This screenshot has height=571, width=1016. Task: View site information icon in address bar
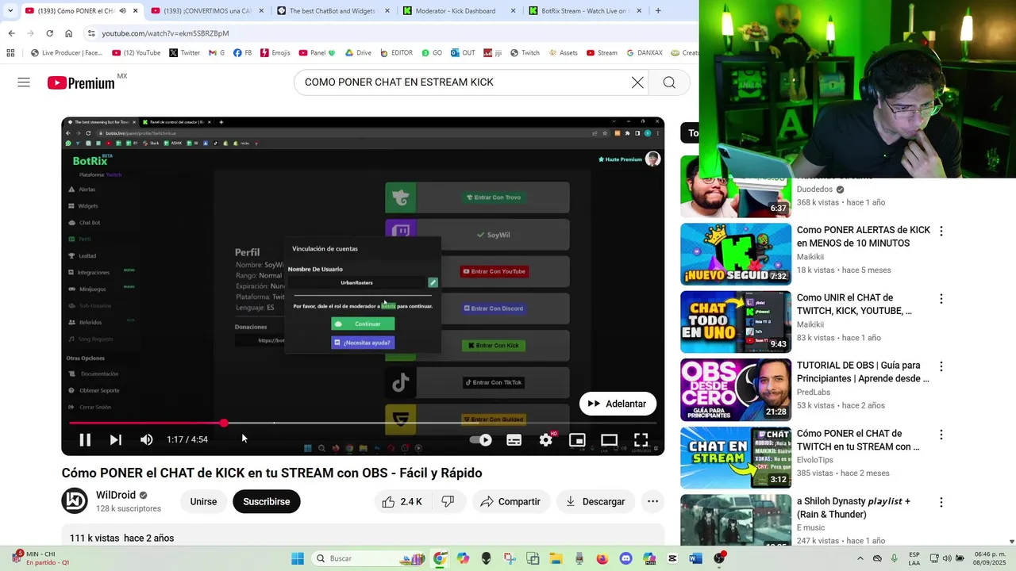[x=91, y=33]
